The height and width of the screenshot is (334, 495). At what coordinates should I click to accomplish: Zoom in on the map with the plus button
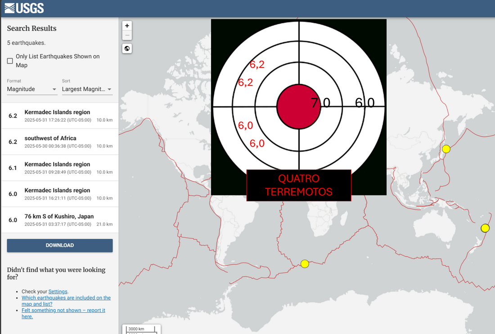tap(127, 26)
